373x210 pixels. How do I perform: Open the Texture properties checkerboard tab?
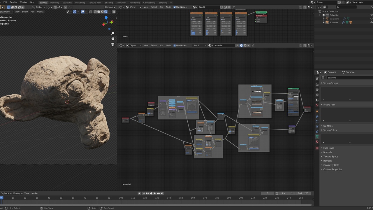pyautogui.click(x=317, y=148)
